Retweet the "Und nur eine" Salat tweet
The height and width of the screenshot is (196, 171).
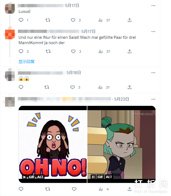point(48,51)
